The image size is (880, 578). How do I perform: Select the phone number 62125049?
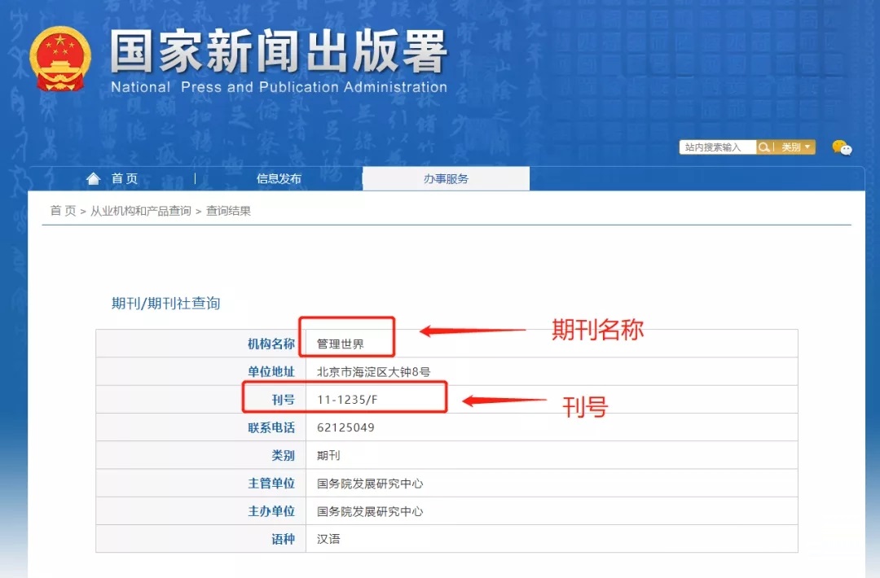[345, 427]
